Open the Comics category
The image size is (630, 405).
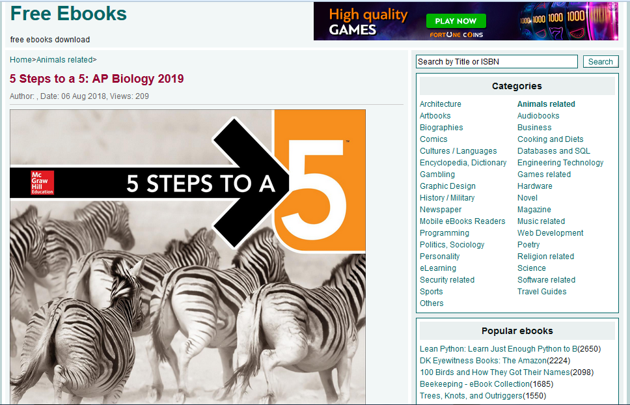click(x=433, y=139)
